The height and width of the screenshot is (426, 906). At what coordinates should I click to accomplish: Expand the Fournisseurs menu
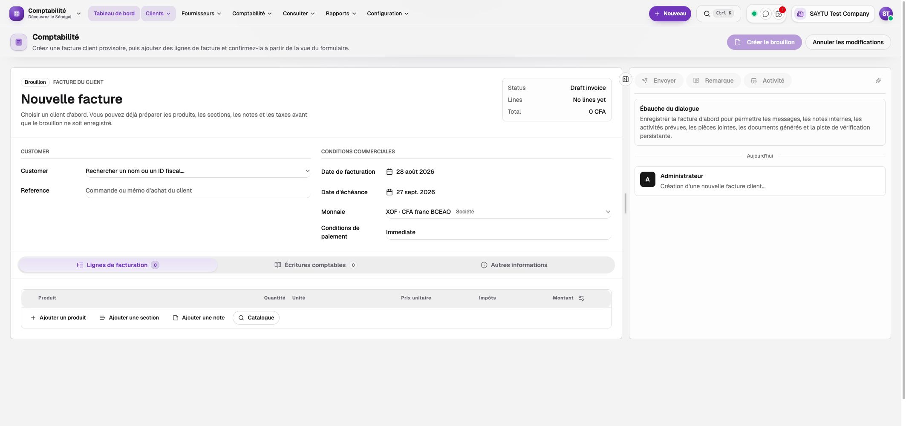click(x=201, y=14)
